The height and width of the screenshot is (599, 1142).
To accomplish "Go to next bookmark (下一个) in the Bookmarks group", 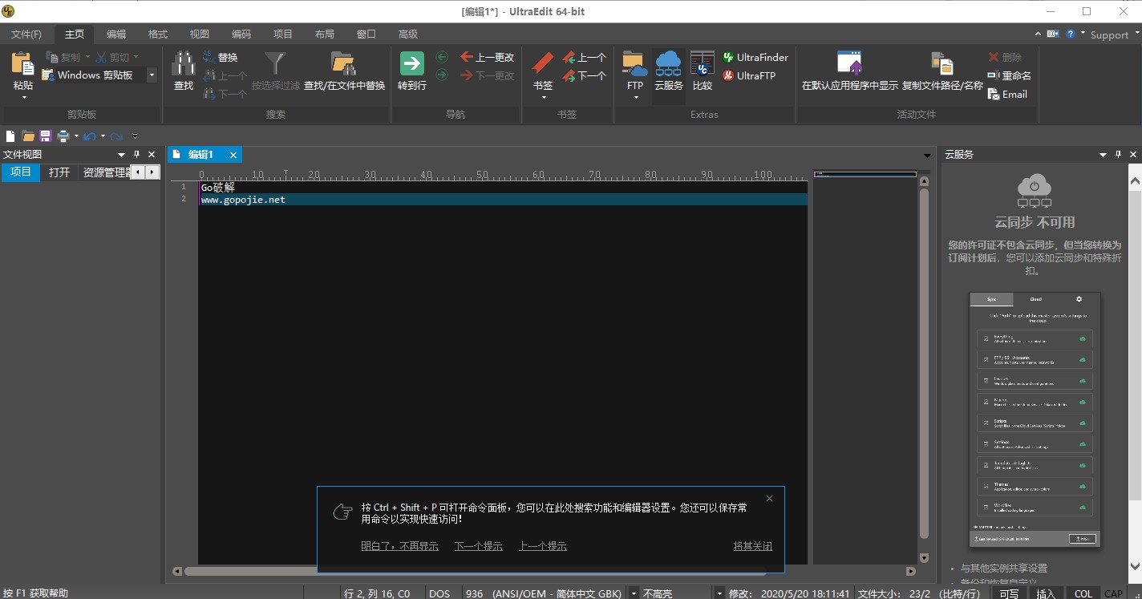I will pyautogui.click(x=584, y=76).
